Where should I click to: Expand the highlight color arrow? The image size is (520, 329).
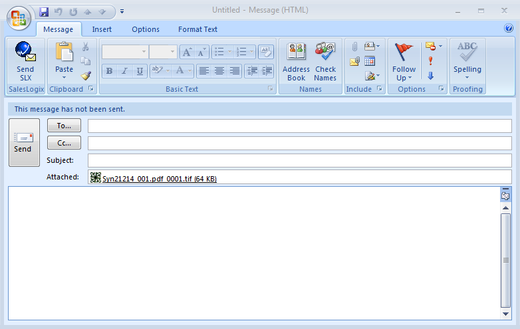point(168,71)
